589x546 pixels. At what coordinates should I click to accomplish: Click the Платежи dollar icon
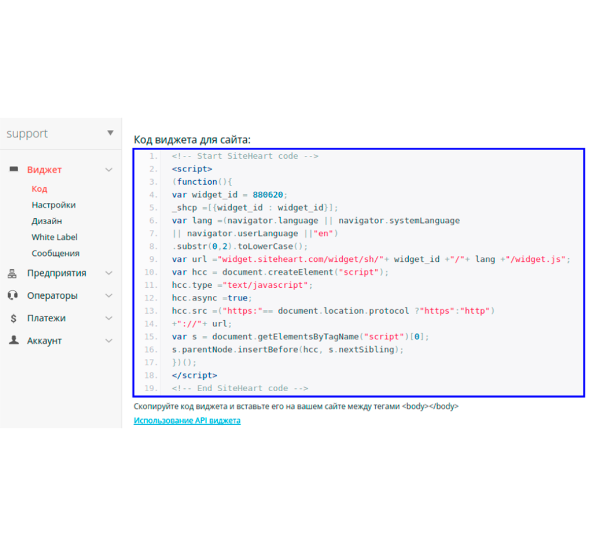pyautogui.click(x=14, y=319)
